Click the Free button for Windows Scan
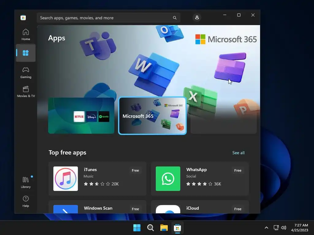The width and height of the screenshot is (314, 235). click(x=135, y=209)
